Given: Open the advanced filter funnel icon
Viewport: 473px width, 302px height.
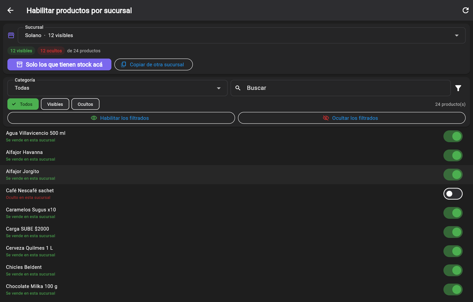Looking at the screenshot, I should [458, 88].
